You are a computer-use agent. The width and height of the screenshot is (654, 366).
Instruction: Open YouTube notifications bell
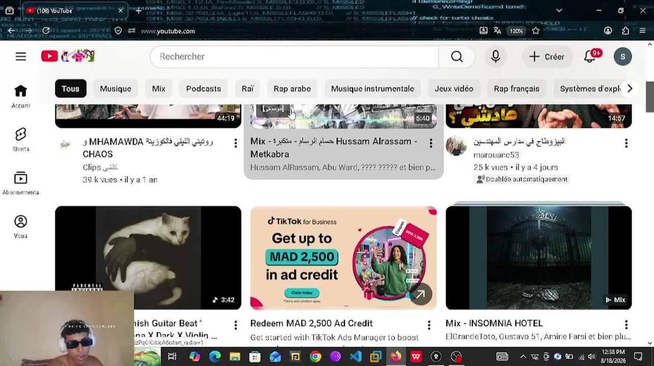[x=590, y=56]
